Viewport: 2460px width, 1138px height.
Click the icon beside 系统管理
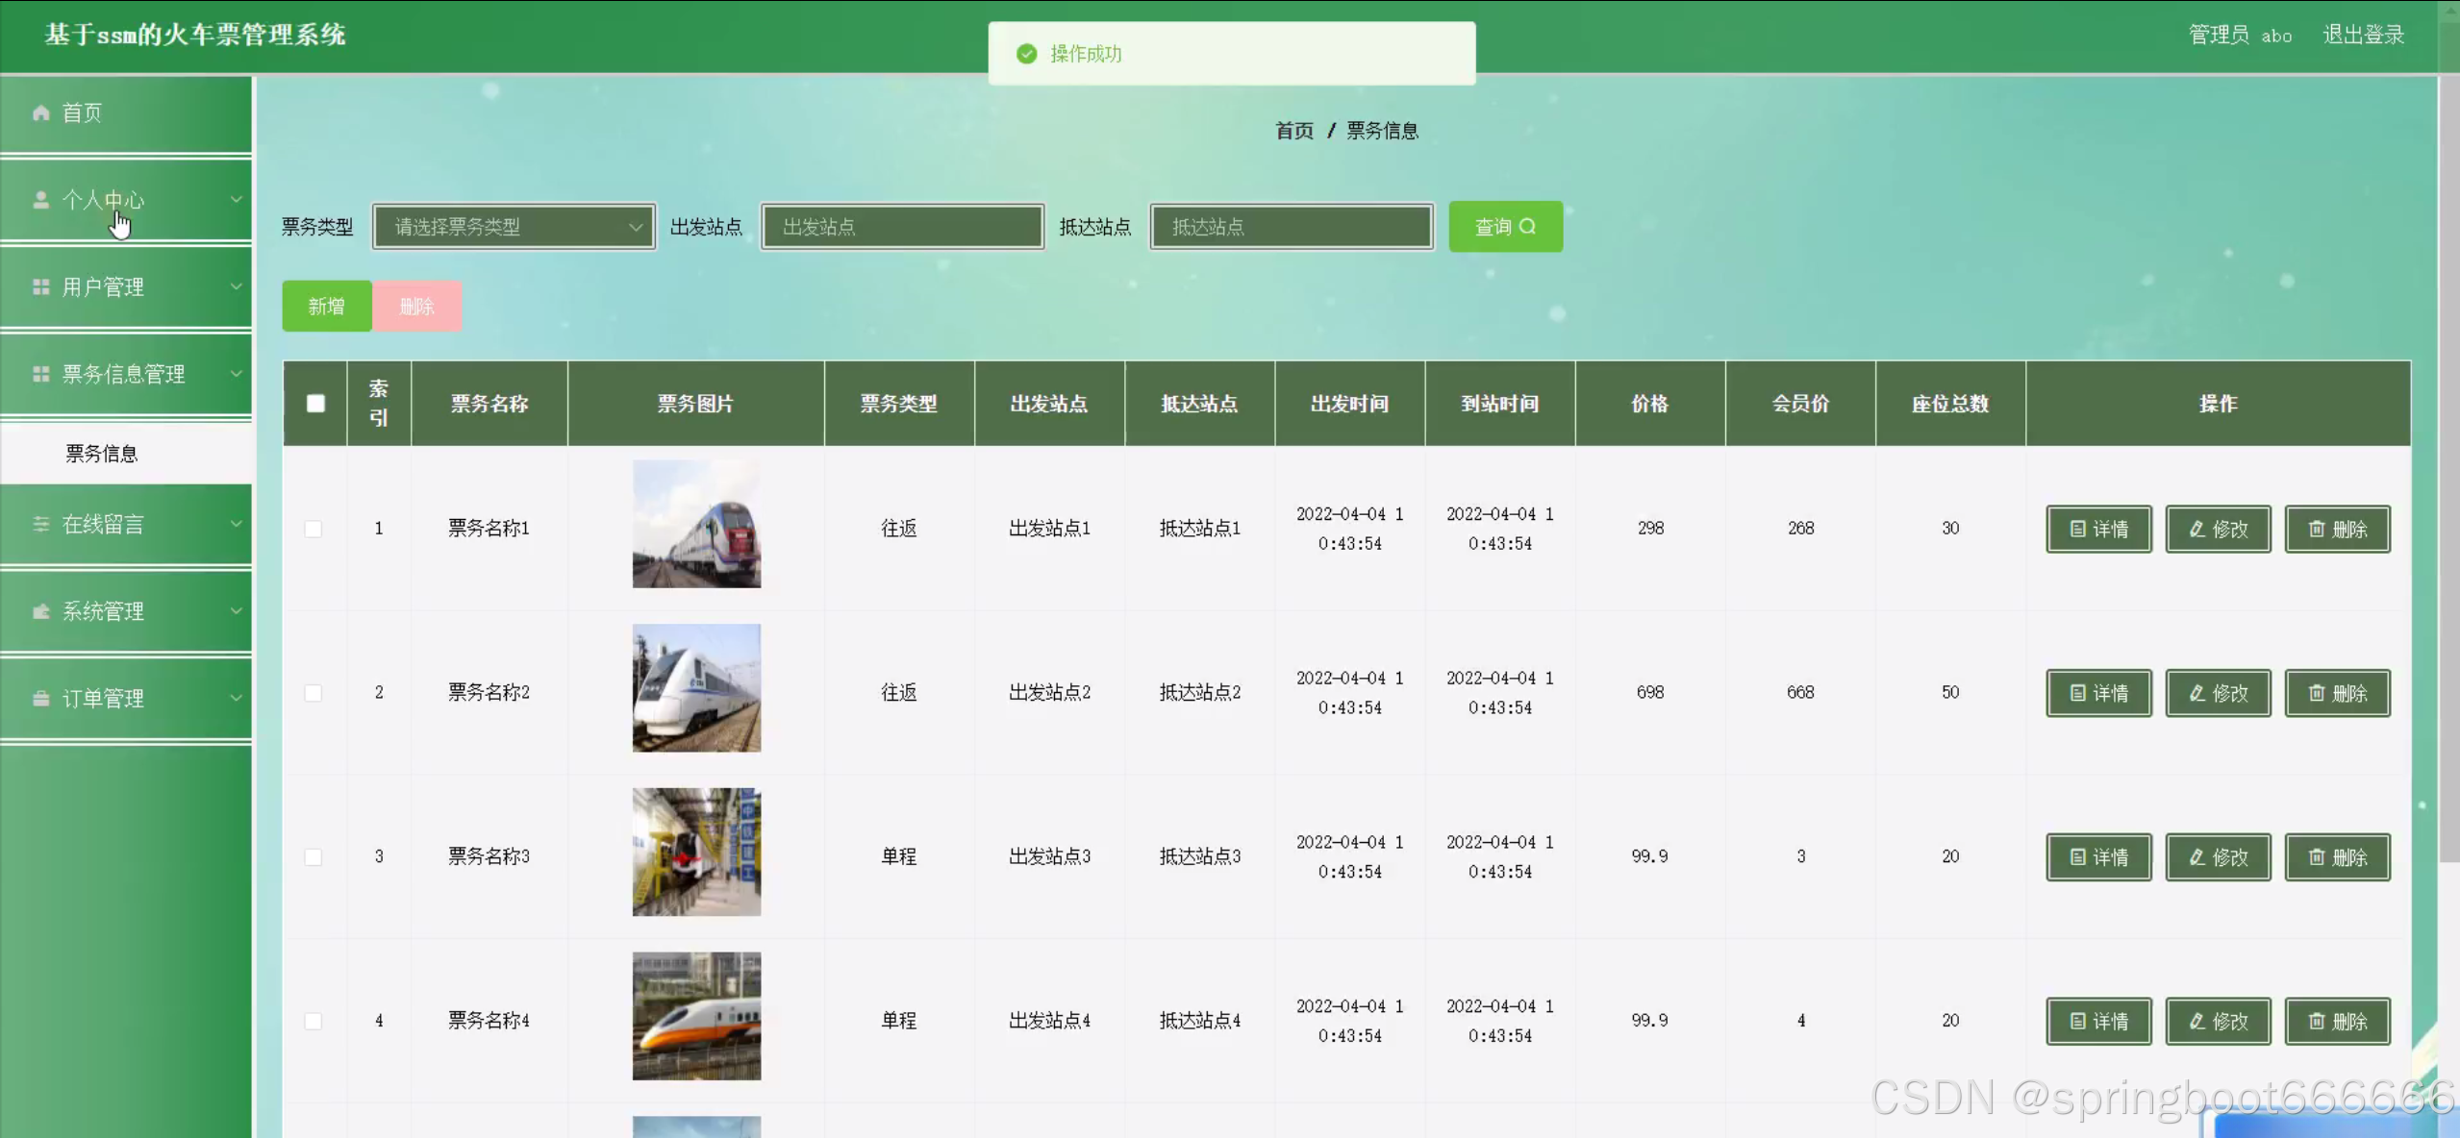pos(40,611)
